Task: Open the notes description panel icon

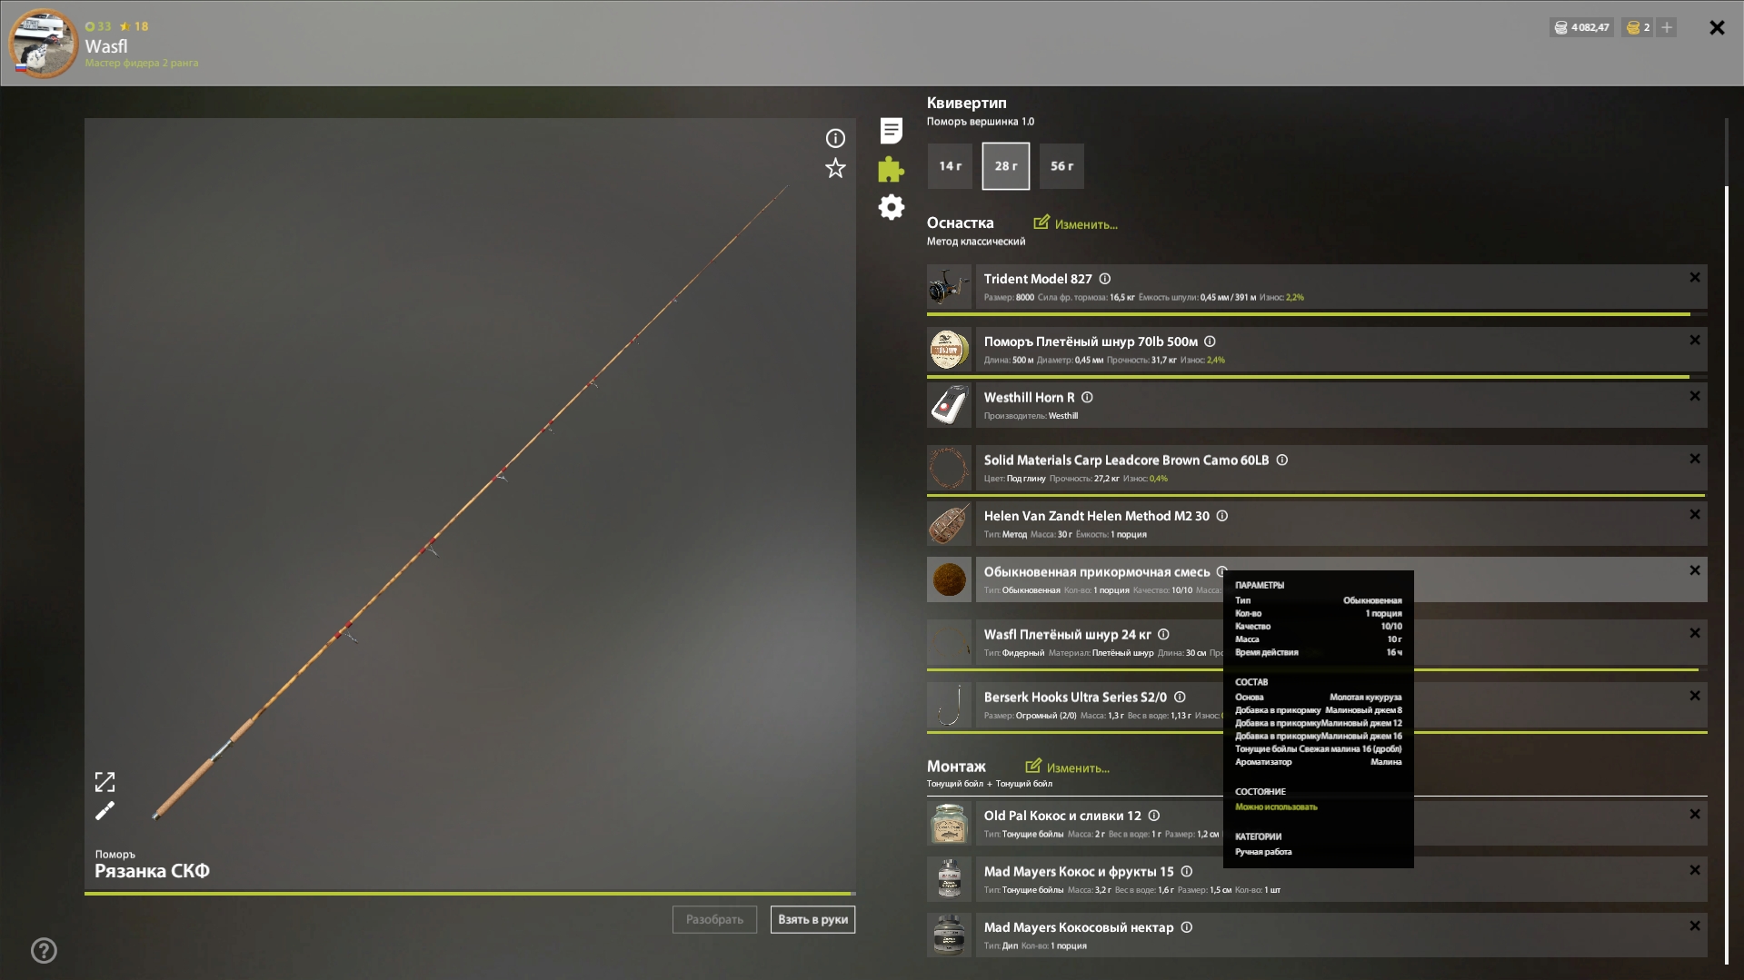Action: [x=891, y=131]
